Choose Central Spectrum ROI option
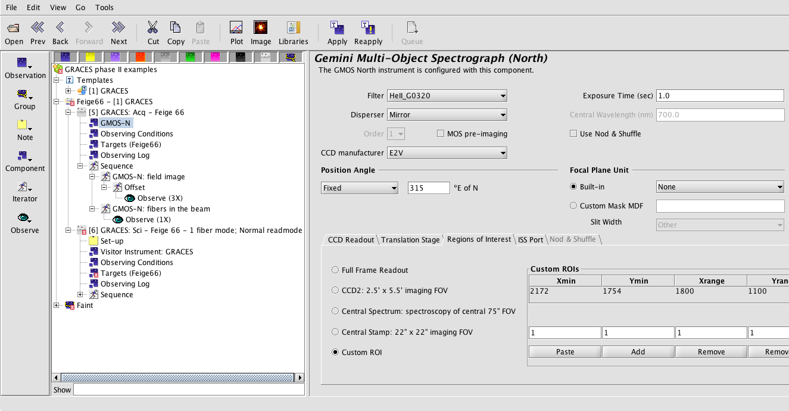Image resolution: width=789 pixels, height=411 pixels. tap(335, 311)
